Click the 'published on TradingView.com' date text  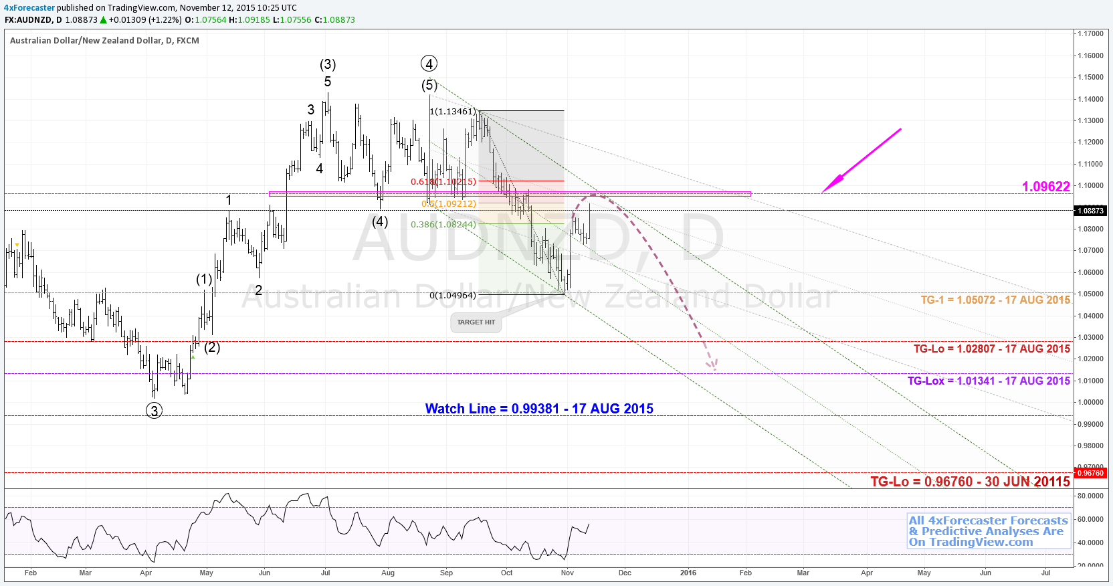pyautogui.click(x=177, y=8)
